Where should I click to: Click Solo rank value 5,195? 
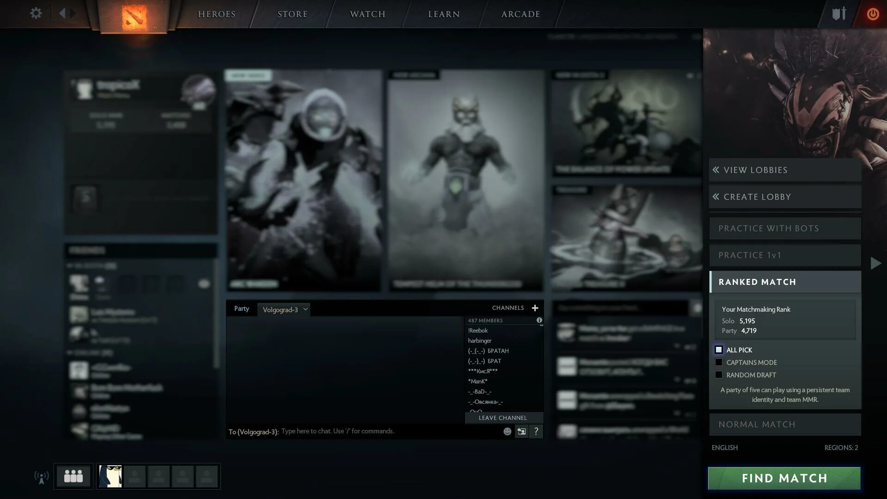point(747,321)
